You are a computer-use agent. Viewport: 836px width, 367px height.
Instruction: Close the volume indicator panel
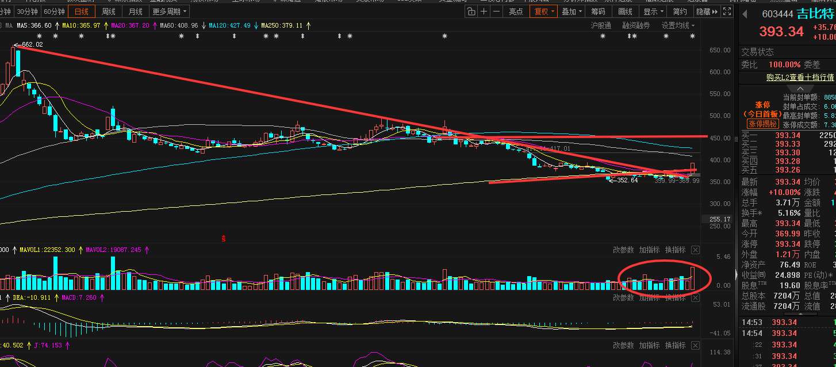[x=695, y=250]
